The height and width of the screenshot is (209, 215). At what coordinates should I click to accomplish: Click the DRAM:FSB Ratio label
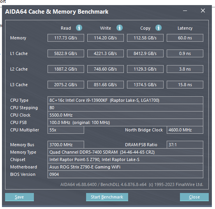pos(141,145)
